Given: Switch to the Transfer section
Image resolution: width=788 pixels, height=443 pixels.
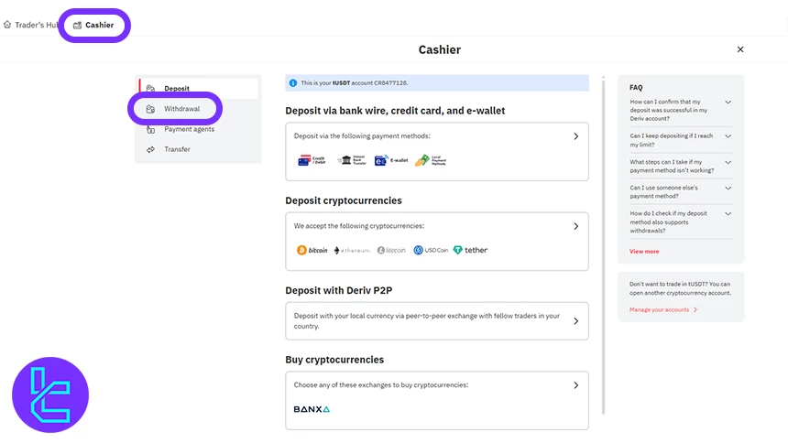Looking at the screenshot, I should pos(177,149).
